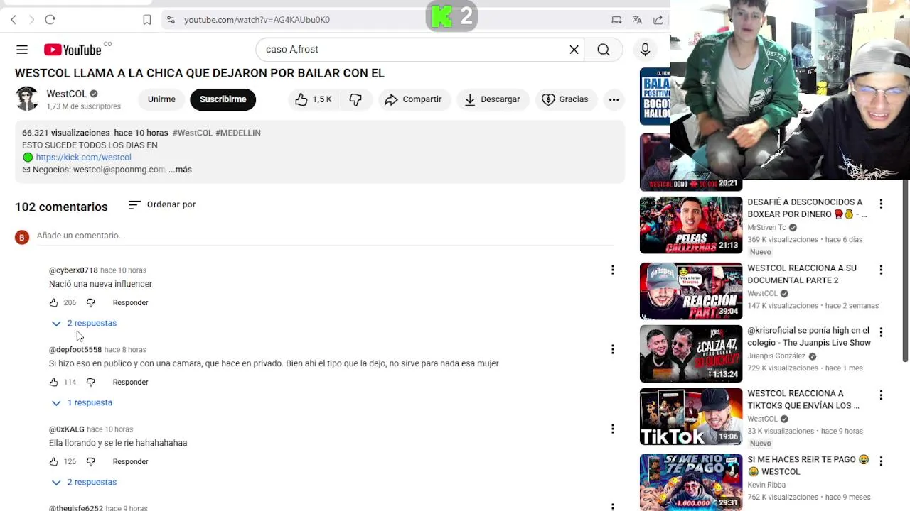910x511 pixels.
Task: Go to YouTube home via the logo
Action: 73,50
